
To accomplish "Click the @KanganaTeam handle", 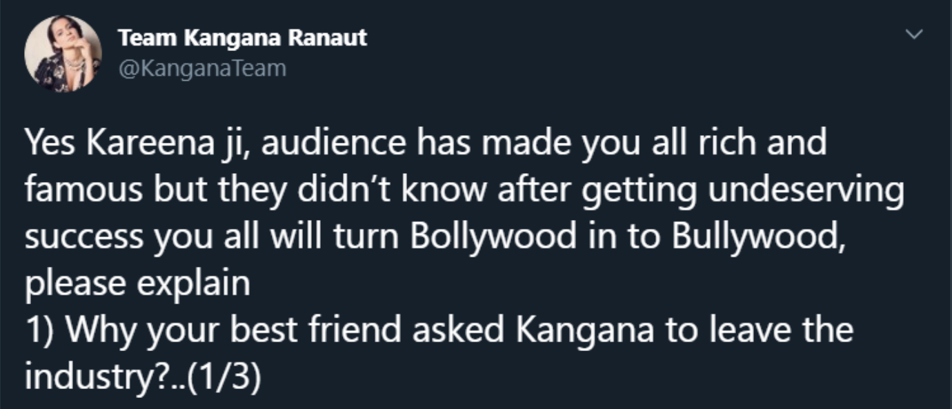I will (x=202, y=68).
